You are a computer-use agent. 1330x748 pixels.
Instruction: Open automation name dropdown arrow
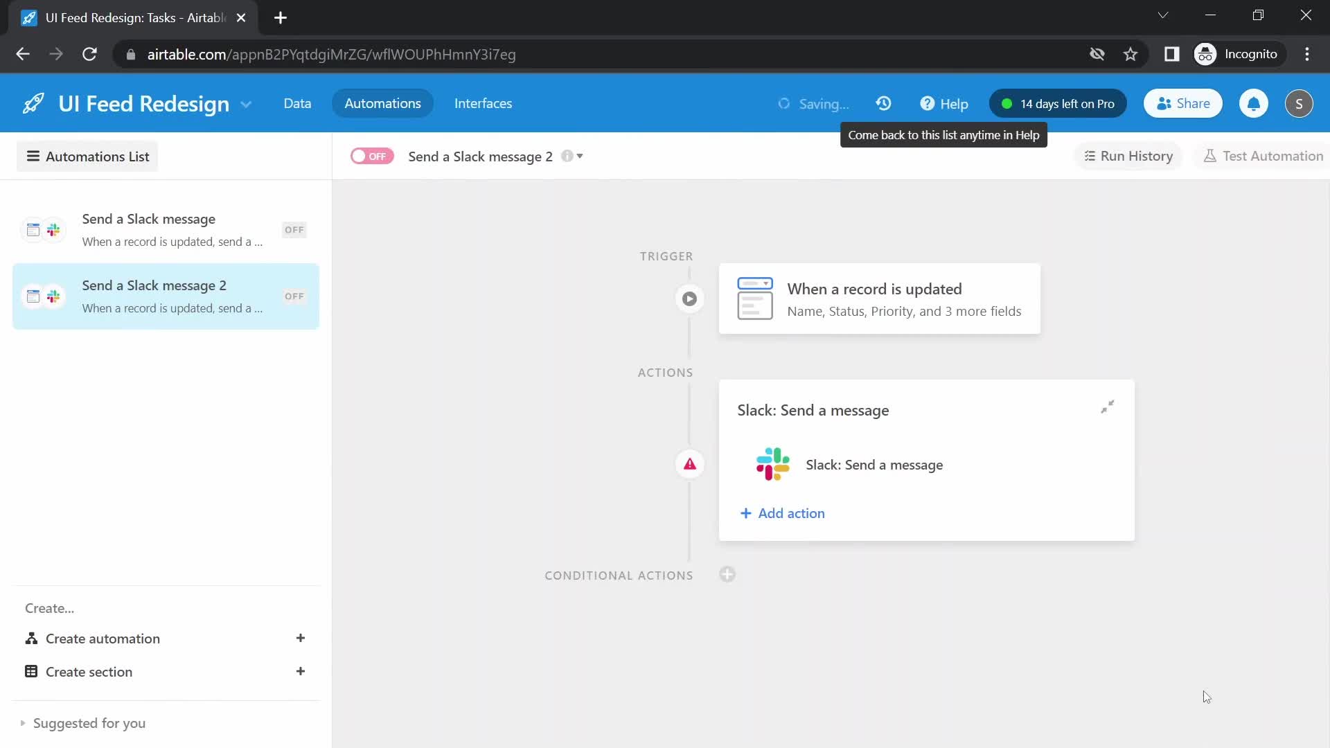580,157
